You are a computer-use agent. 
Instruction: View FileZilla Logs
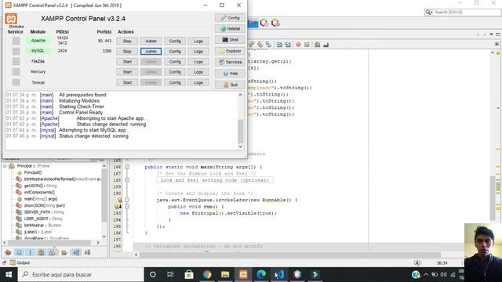[198, 62]
